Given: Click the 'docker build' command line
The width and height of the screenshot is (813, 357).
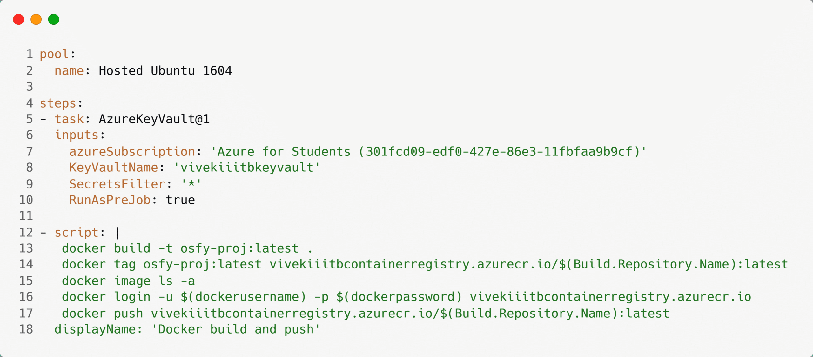Looking at the screenshot, I should tap(187, 248).
